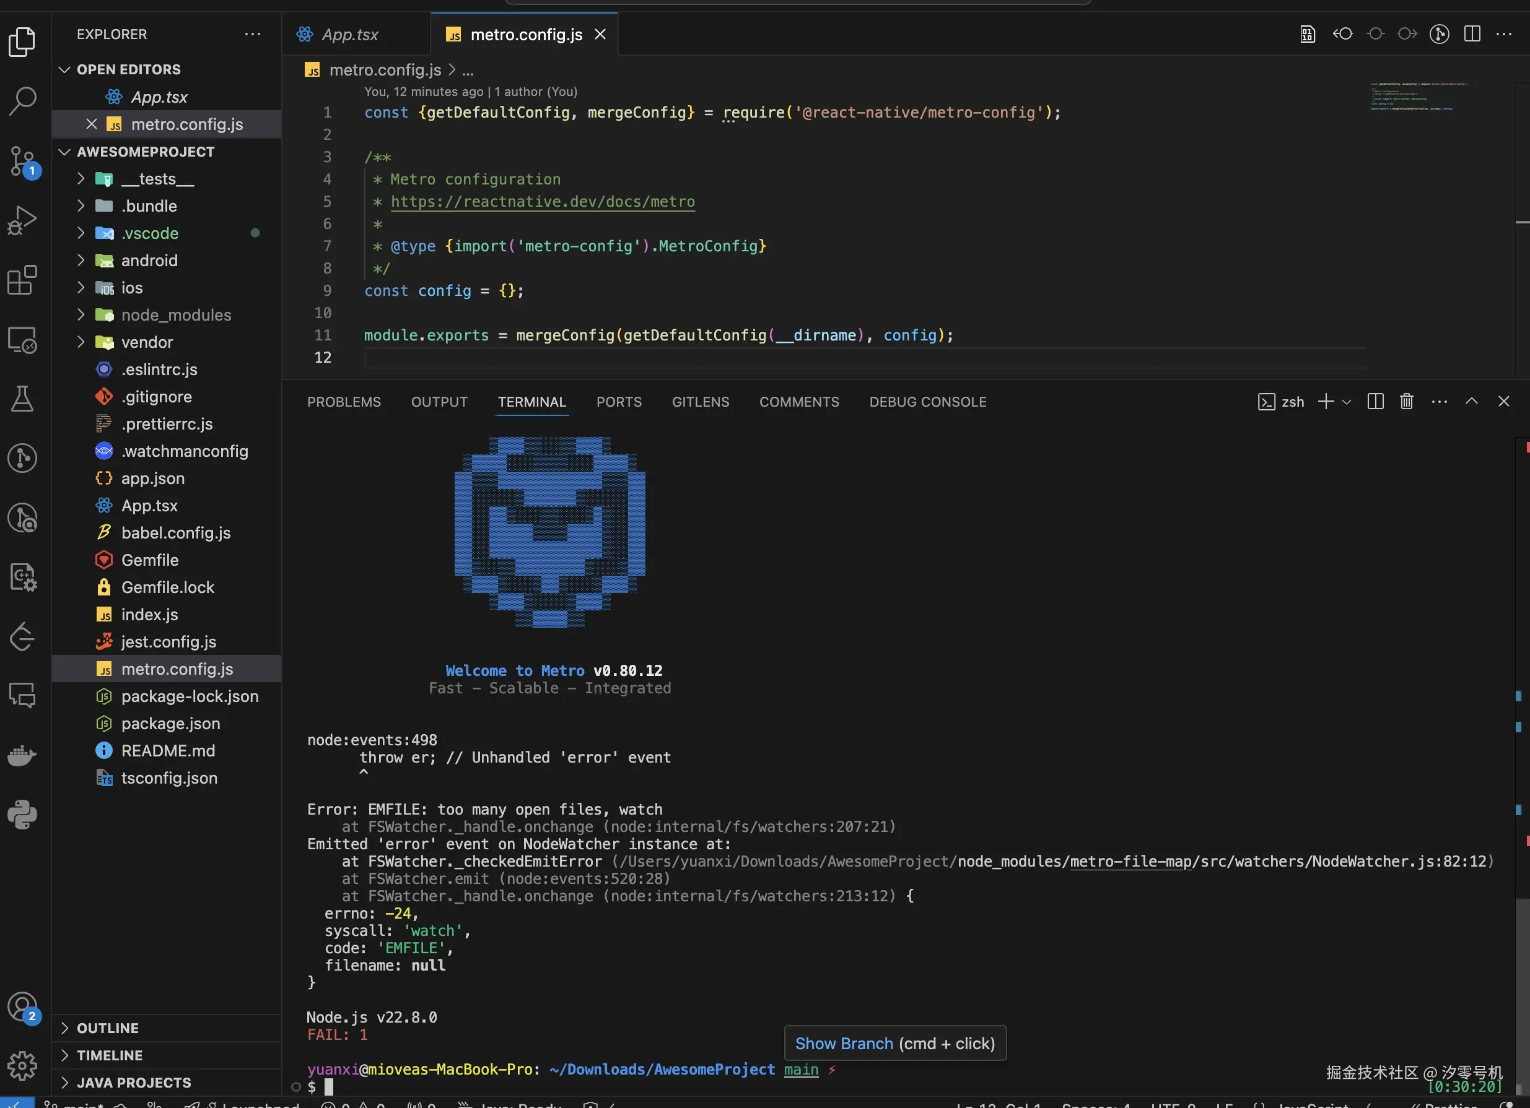The image size is (1530, 1108).
Task: Switch to the App.tsx editor tab
Action: coord(349,35)
